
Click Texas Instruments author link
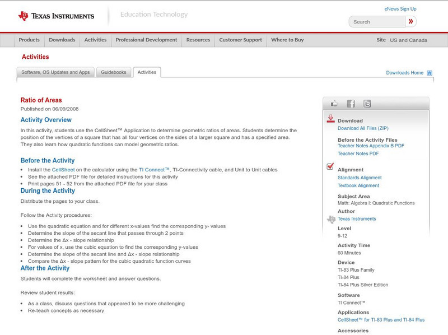[357, 218]
